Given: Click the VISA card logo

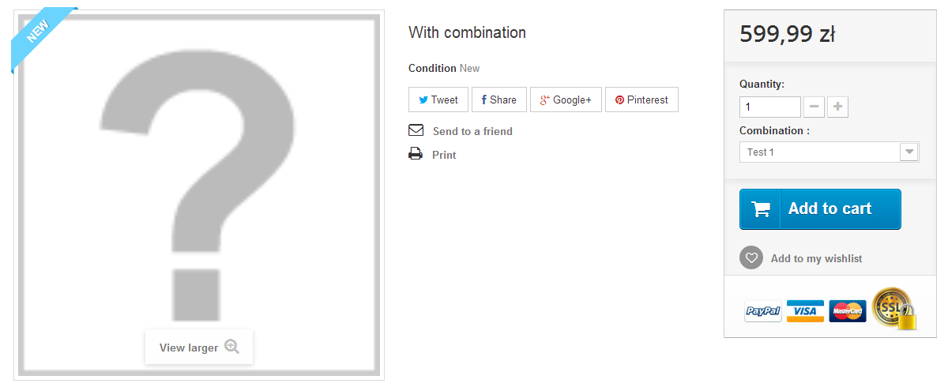Looking at the screenshot, I should click(805, 311).
